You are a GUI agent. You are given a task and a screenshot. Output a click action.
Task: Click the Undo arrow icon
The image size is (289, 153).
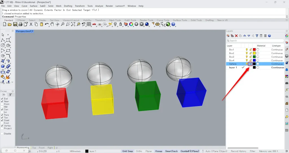tap(47, 24)
